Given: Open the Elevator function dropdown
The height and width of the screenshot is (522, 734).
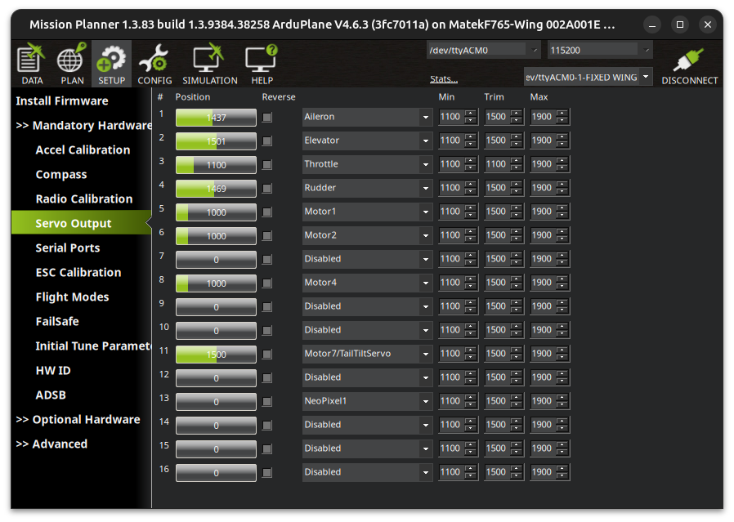Looking at the screenshot, I should (x=367, y=141).
